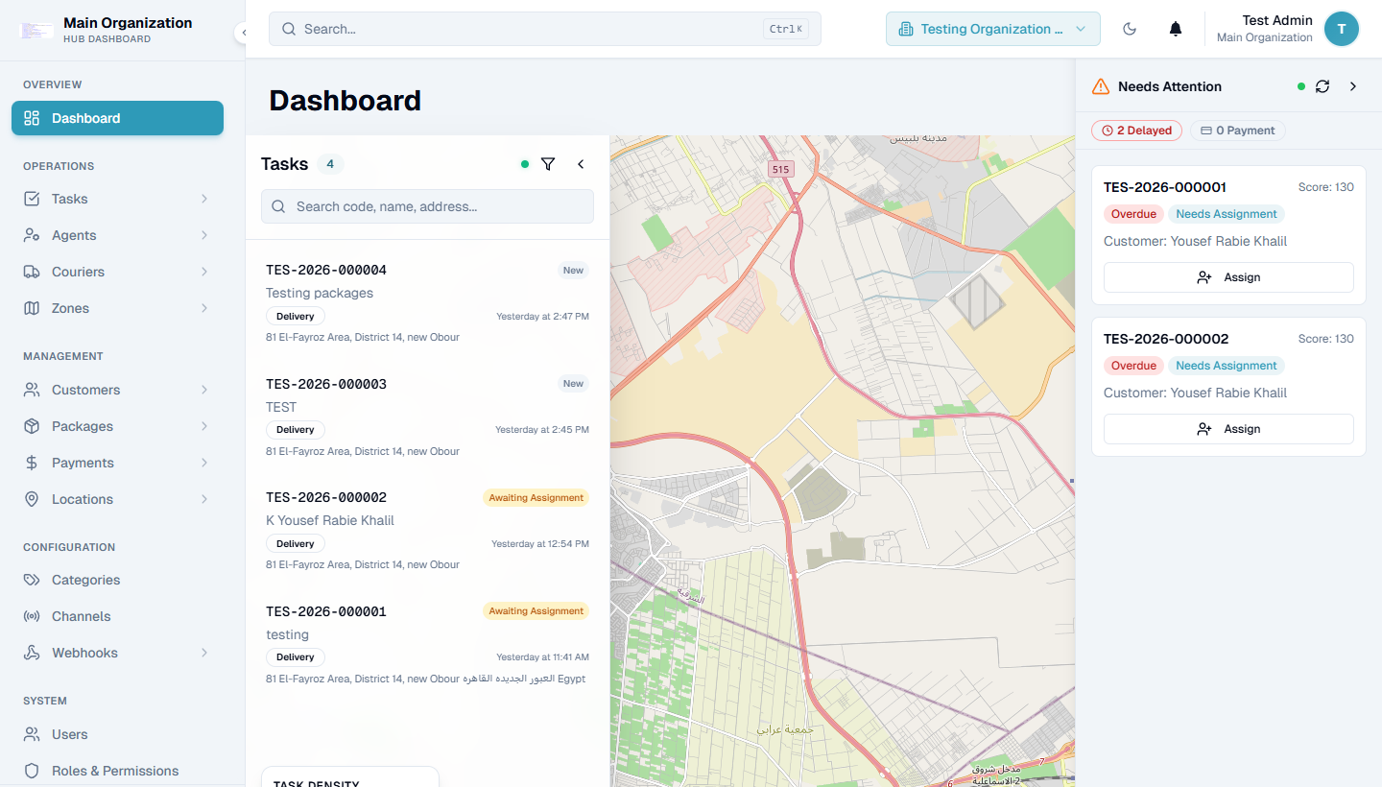Filter by the 2 Delayed chip

(x=1136, y=131)
